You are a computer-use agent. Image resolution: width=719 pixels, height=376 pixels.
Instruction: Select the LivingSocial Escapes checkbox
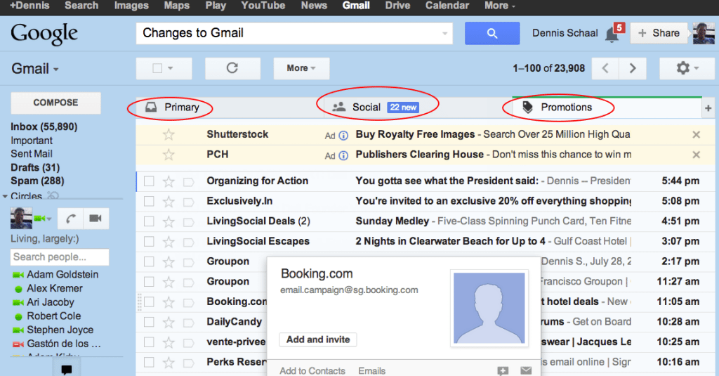point(149,242)
